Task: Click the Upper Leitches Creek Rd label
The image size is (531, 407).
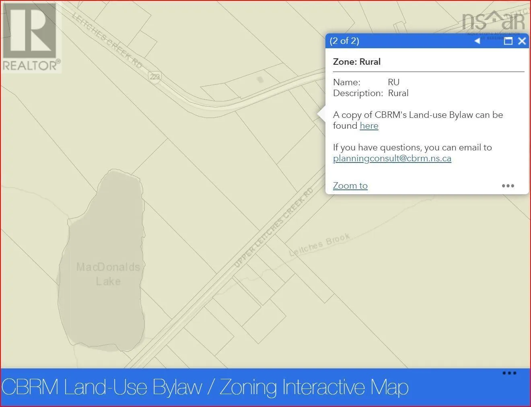Action: (274, 227)
